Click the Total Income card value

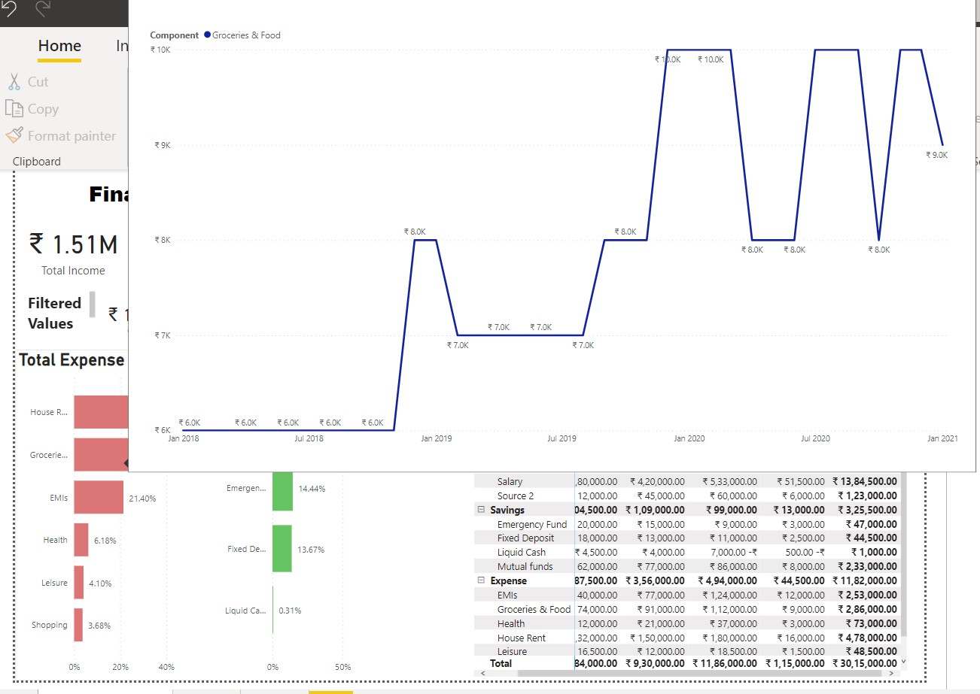coord(73,244)
